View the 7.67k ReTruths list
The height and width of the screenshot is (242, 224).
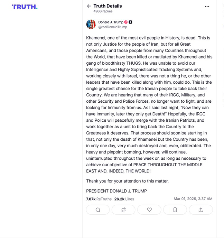click(99, 199)
